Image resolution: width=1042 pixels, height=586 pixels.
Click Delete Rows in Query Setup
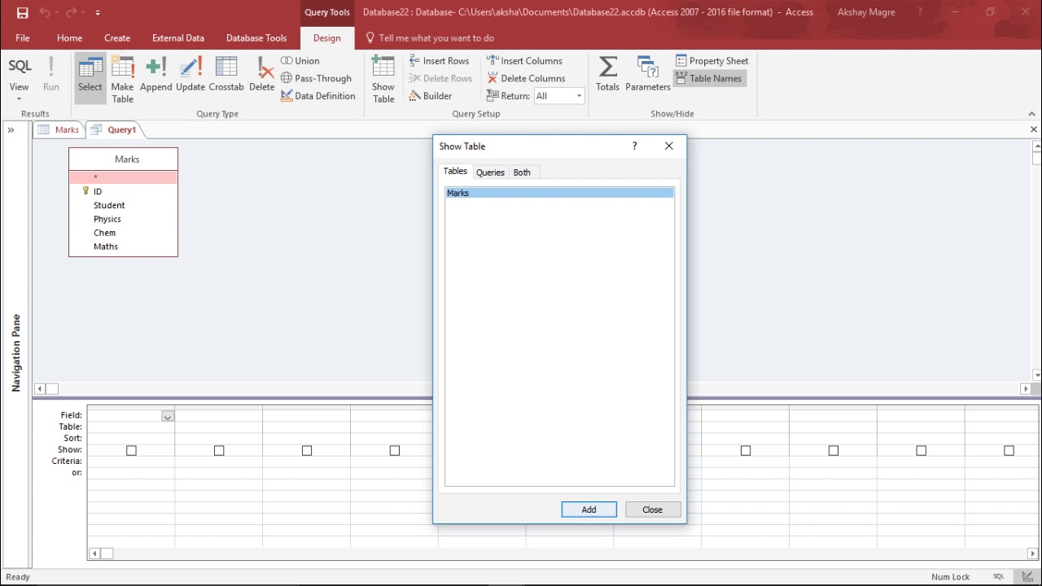point(440,79)
